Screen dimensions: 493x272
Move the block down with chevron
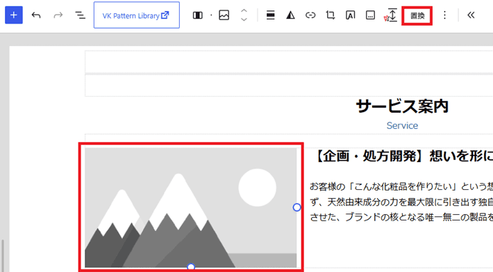pos(244,19)
